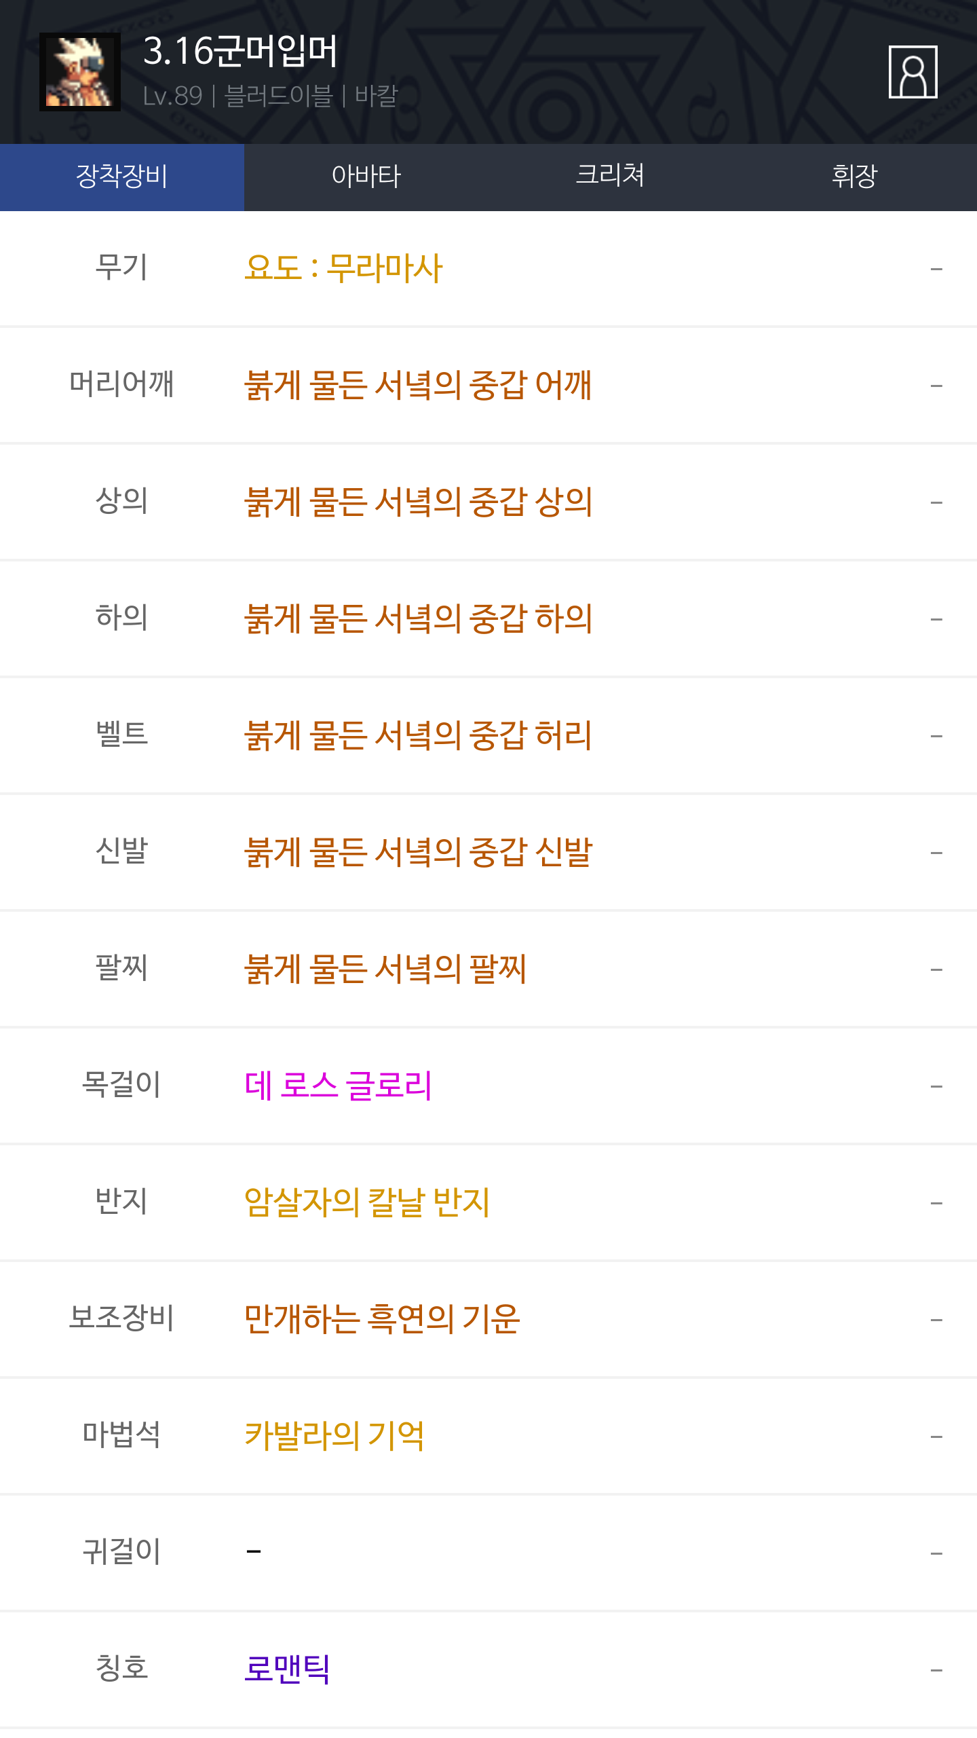Click bracelet item 붉게 물든 서녘의 팔찌
The width and height of the screenshot is (977, 1738).
click(385, 969)
